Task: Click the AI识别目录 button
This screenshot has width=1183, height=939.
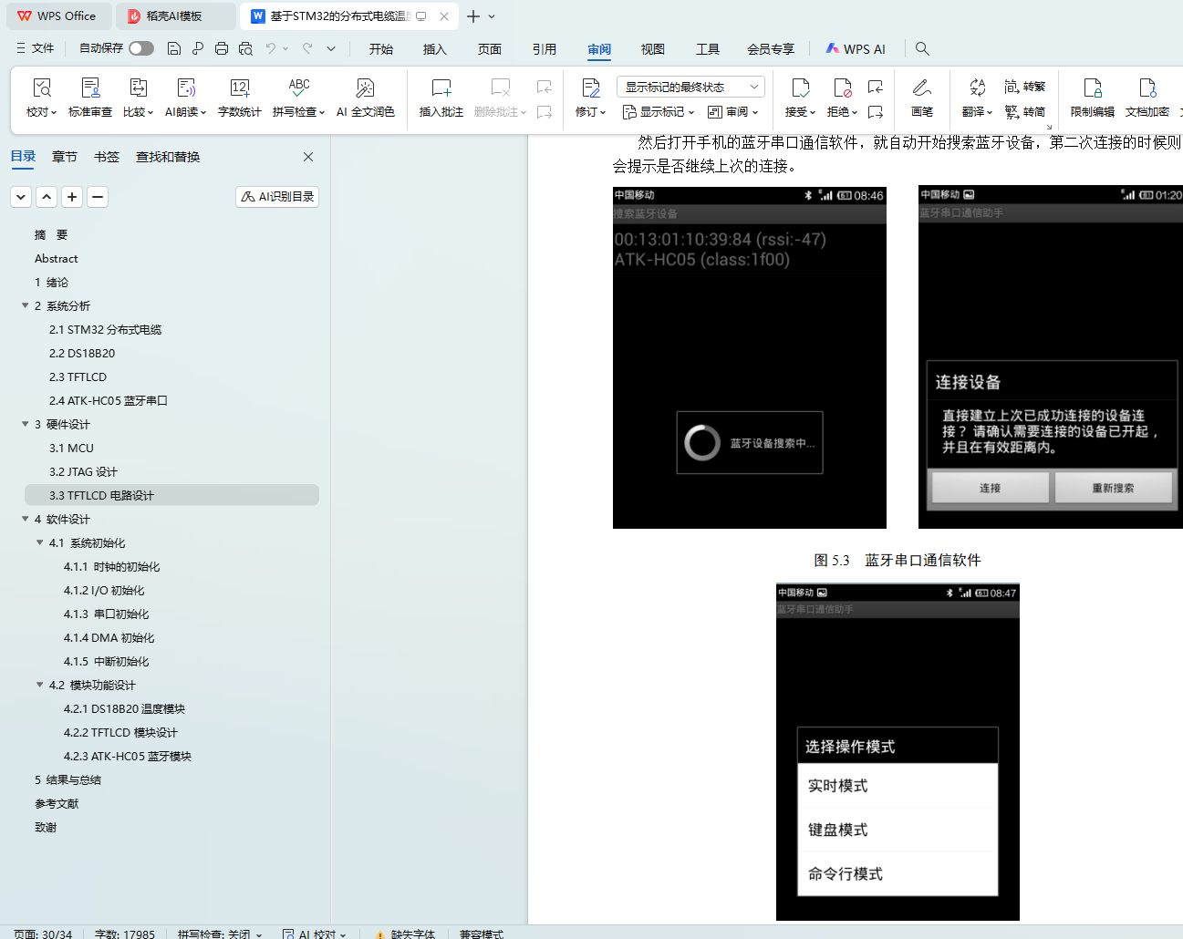Action: tap(277, 197)
